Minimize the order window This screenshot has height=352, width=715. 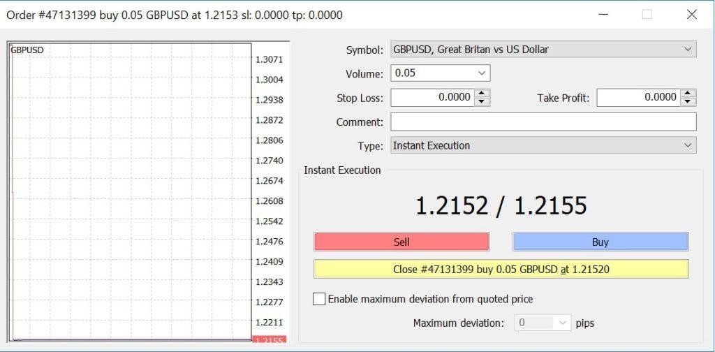click(603, 15)
